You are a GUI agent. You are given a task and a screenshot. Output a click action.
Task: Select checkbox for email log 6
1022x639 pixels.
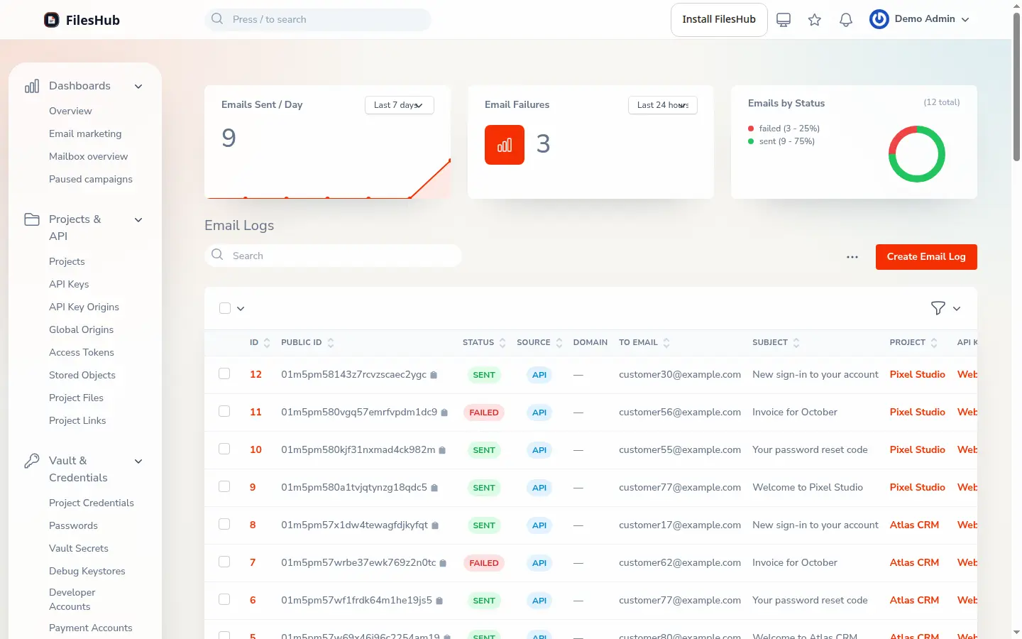click(224, 599)
